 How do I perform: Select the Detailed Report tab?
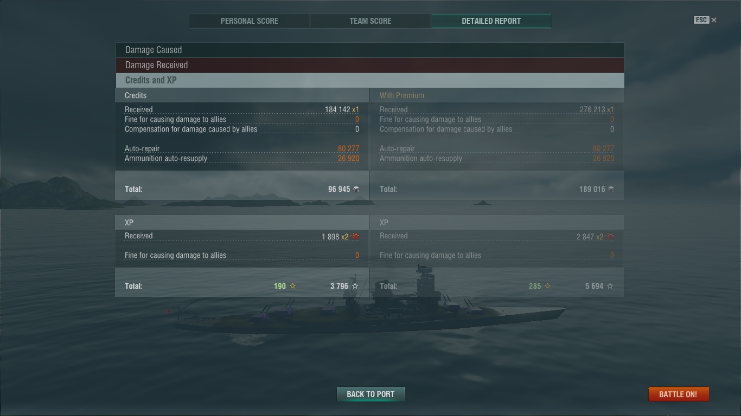pos(491,21)
